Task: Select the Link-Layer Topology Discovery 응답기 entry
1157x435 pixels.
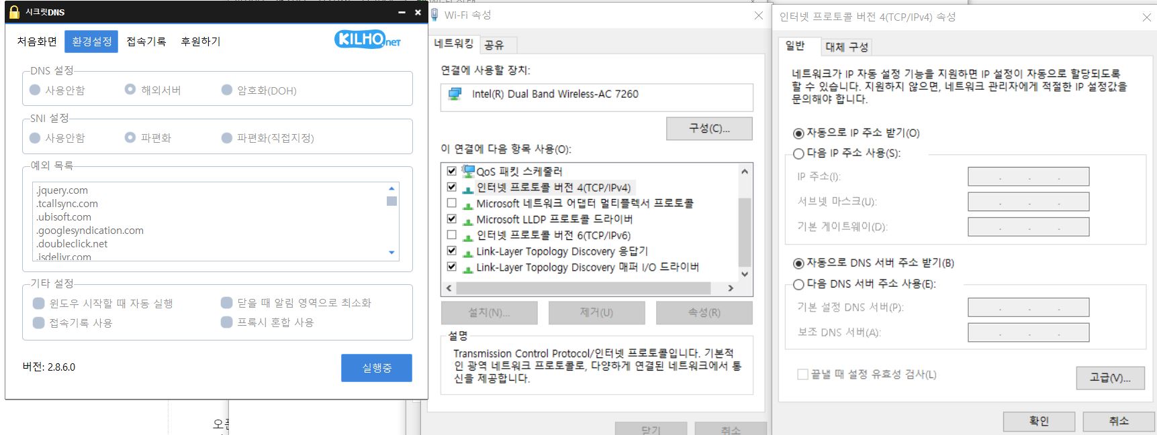Action: coord(561,251)
